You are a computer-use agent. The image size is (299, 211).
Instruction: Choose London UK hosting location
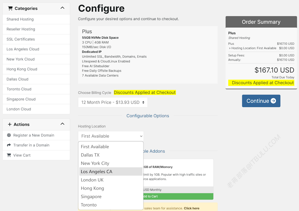click(x=111, y=180)
